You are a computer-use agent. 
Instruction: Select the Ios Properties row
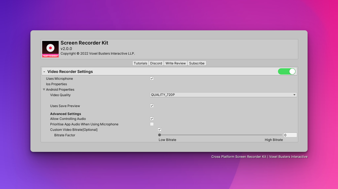[x=56, y=84]
